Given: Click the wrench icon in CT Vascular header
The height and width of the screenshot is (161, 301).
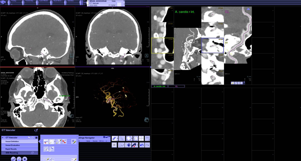Looking at the screenshot, I should point(29,137).
